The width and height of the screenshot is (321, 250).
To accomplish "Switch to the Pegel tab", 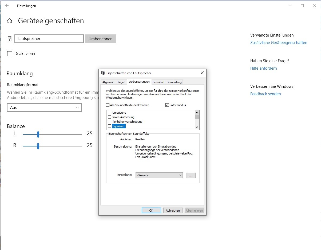I will click(121, 82).
